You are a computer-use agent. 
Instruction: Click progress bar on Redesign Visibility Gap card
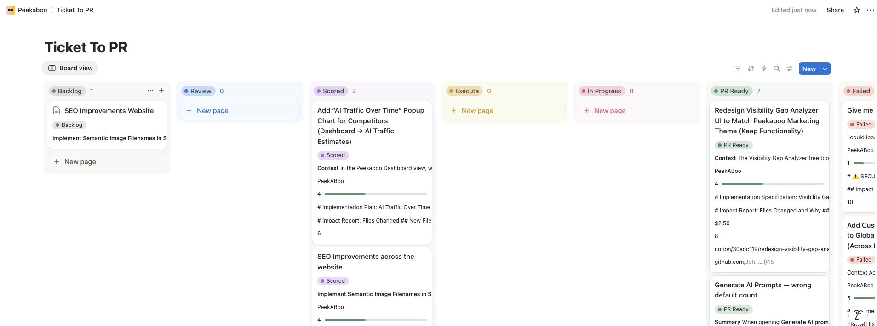coord(773,184)
